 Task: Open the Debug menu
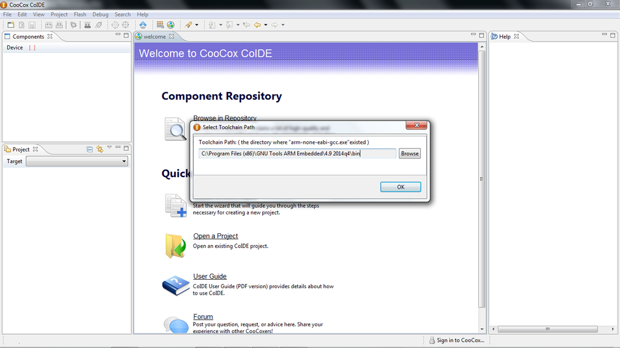[101, 14]
